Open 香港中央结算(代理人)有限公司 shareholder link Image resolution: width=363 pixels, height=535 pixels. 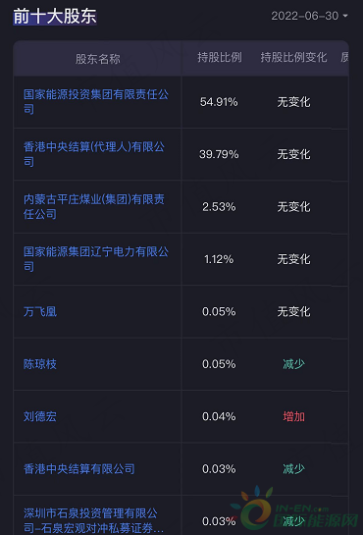tap(94, 154)
